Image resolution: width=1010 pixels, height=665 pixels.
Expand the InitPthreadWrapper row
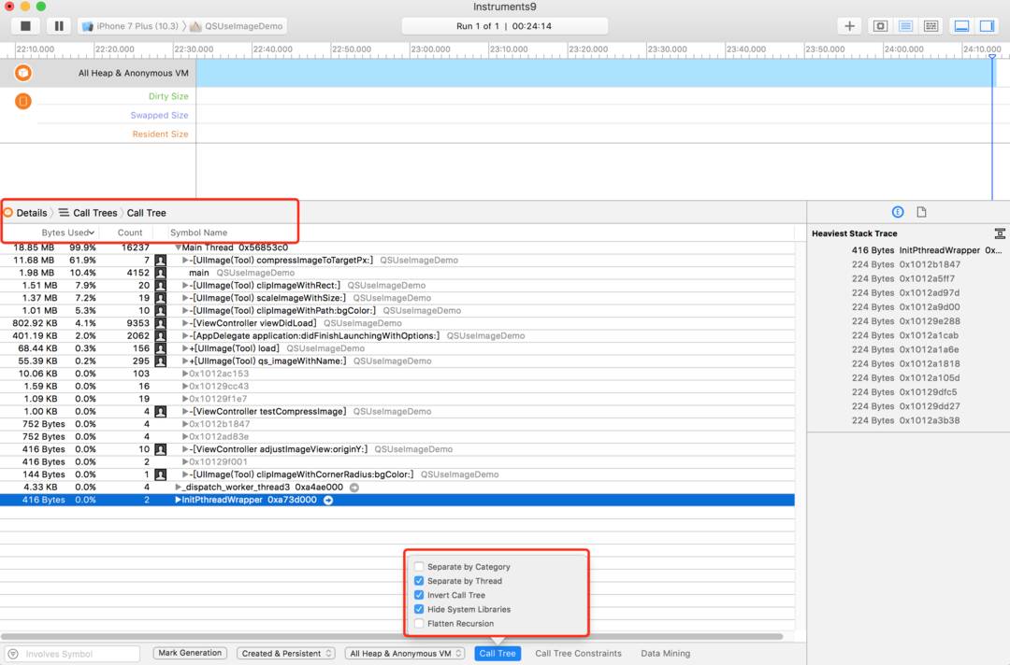[179, 500]
